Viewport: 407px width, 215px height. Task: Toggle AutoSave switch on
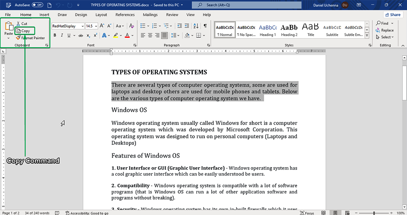tap(37, 5)
